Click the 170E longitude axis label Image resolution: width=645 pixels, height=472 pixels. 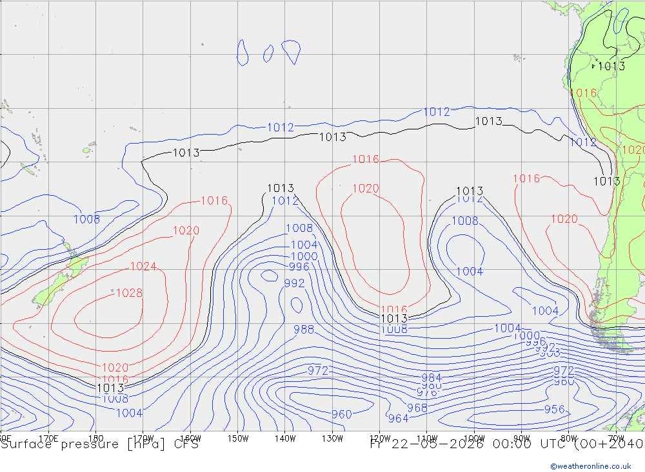(48, 439)
